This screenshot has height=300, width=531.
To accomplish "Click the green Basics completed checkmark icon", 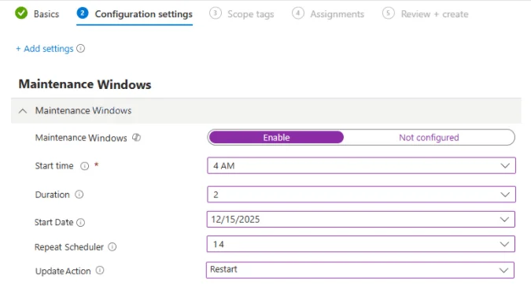I will [21, 13].
